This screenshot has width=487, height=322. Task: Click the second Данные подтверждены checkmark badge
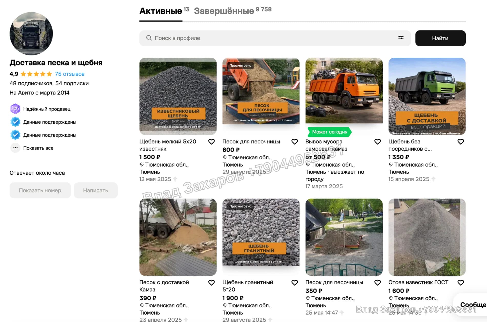tap(15, 135)
